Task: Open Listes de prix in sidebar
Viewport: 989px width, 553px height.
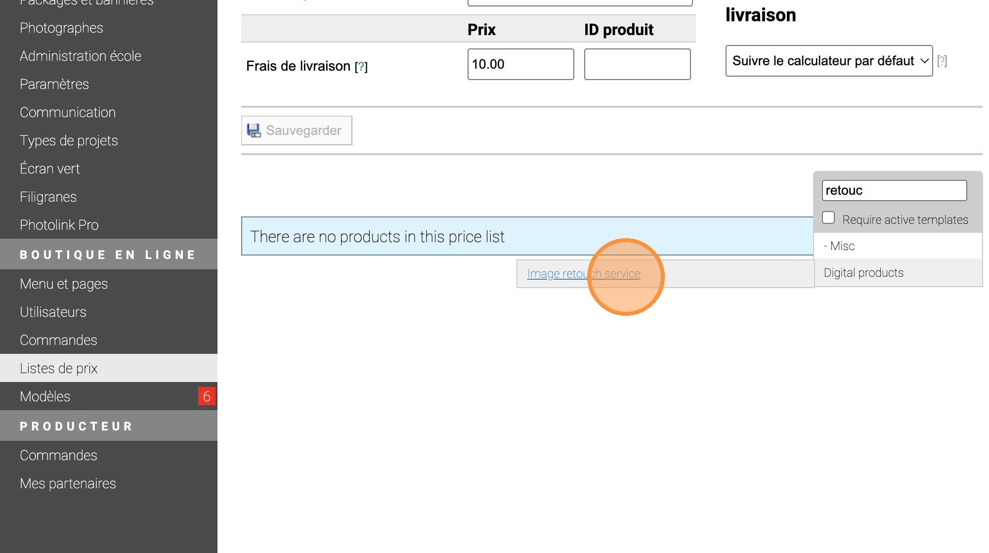Action: click(59, 368)
